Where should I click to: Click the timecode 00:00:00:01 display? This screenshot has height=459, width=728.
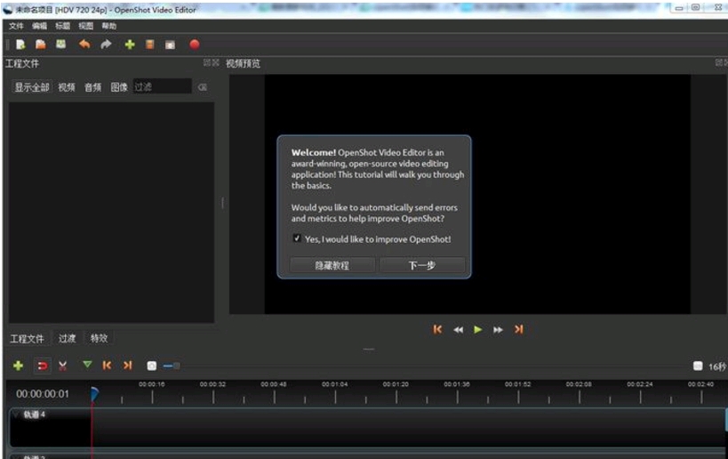click(x=43, y=394)
